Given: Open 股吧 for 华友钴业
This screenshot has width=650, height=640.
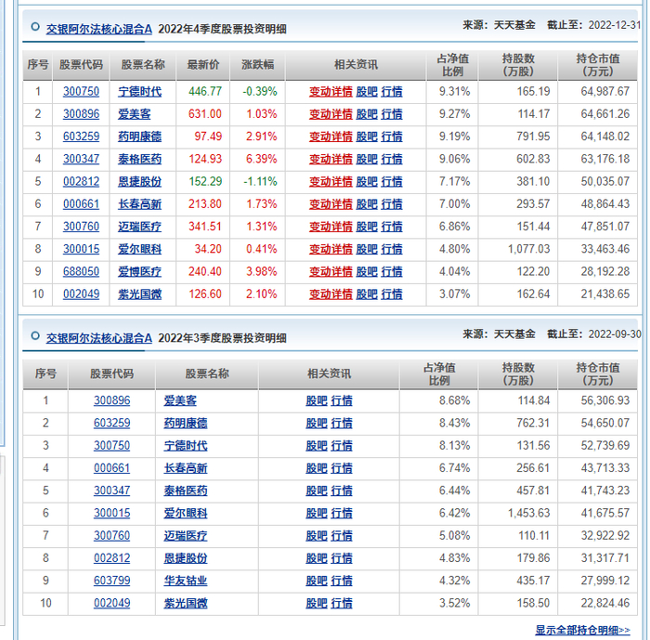Looking at the screenshot, I should click(x=317, y=581).
